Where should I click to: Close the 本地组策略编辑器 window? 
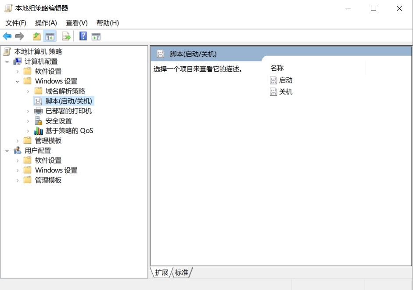tap(399, 8)
